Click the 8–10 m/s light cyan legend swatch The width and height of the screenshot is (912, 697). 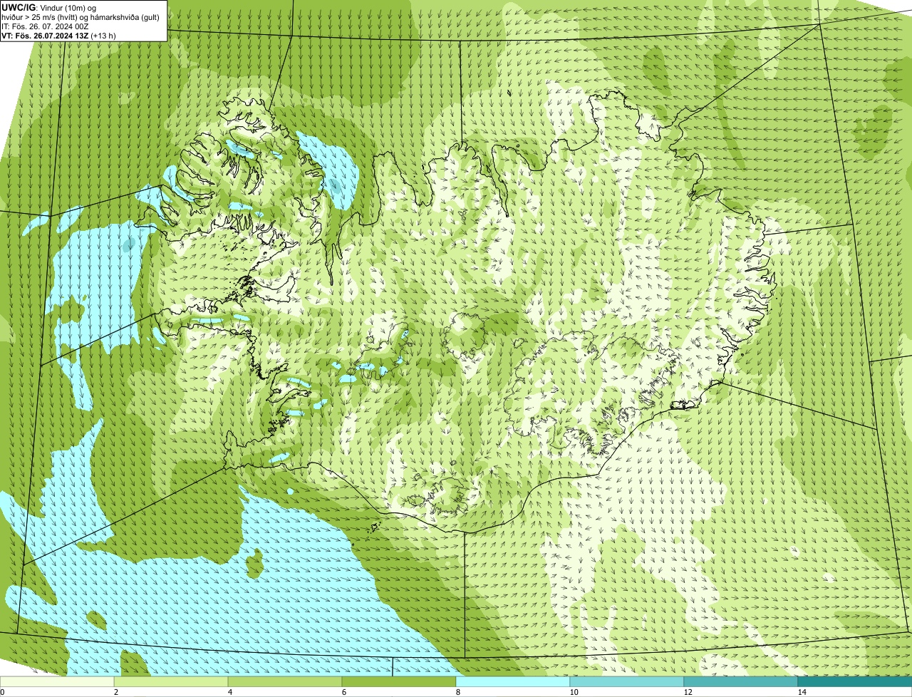(x=513, y=681)
